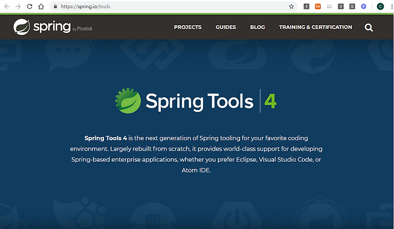Viewport: 394px width, 229px height.
Task: Open the GUIDES page
Action: (x=225, y=27)
